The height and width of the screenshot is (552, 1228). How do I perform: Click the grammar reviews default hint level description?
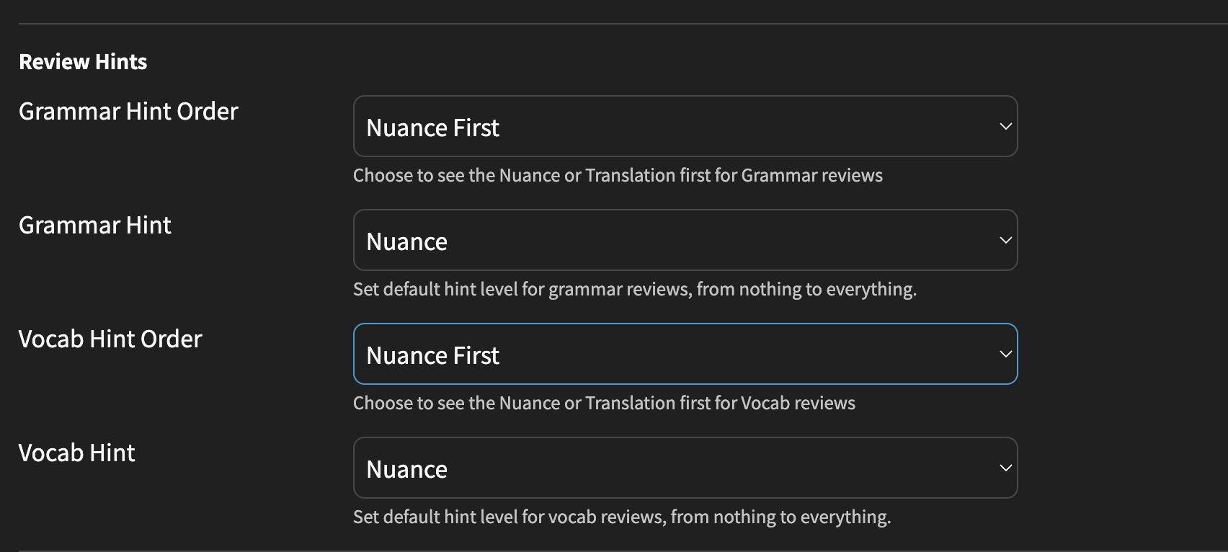point(634,290)
